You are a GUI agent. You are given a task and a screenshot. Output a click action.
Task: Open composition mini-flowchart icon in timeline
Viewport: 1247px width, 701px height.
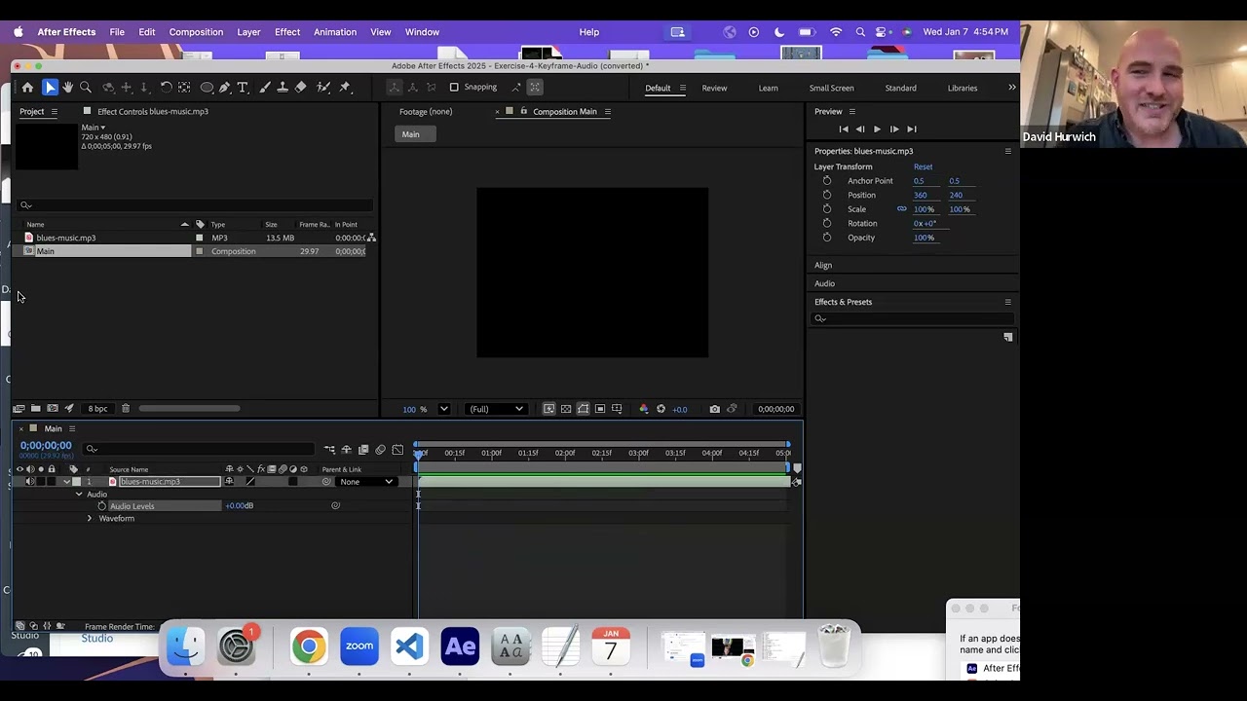point(329,450)
